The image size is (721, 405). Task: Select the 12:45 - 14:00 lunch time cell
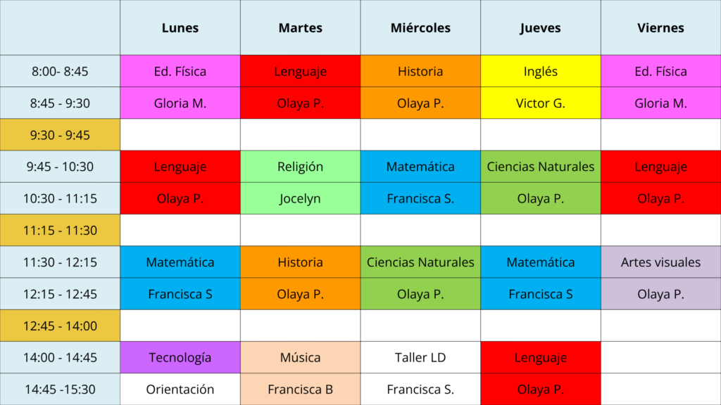[x=60, y=326]
